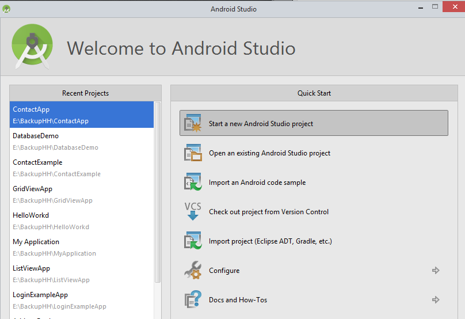Click the Recent Projects panel header
Viewport: 465px width, 319px height.
click(85, 93)
